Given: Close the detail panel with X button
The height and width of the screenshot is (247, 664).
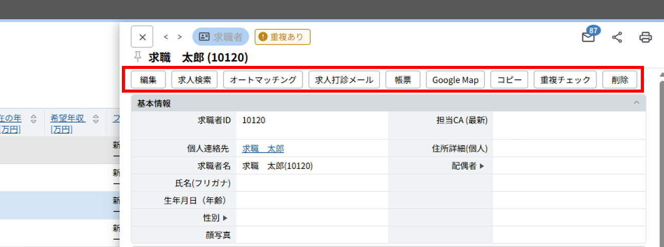Looking at the screenshot, I should point(142,37).
